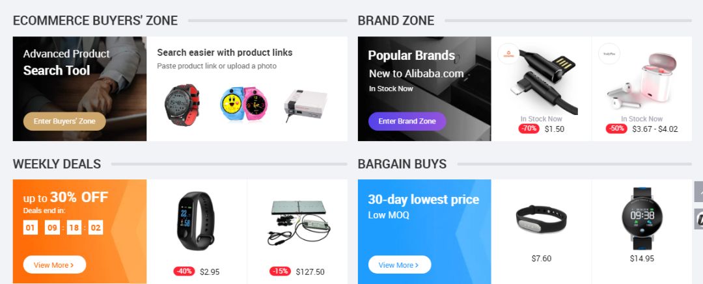Click the $3.67 - $4.02 earbuds price

coord(655,129)
